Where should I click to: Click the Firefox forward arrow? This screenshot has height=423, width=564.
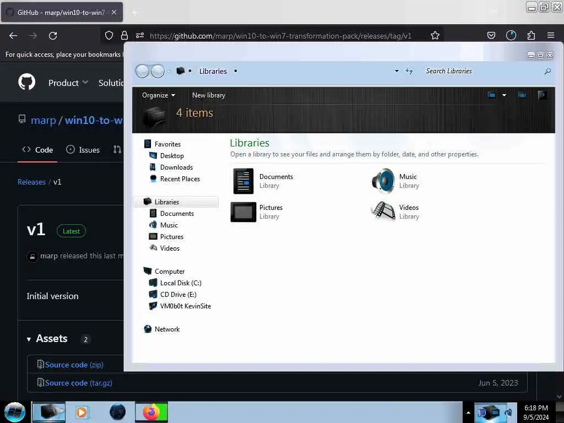pyautogui.click(x=33, y=36)
